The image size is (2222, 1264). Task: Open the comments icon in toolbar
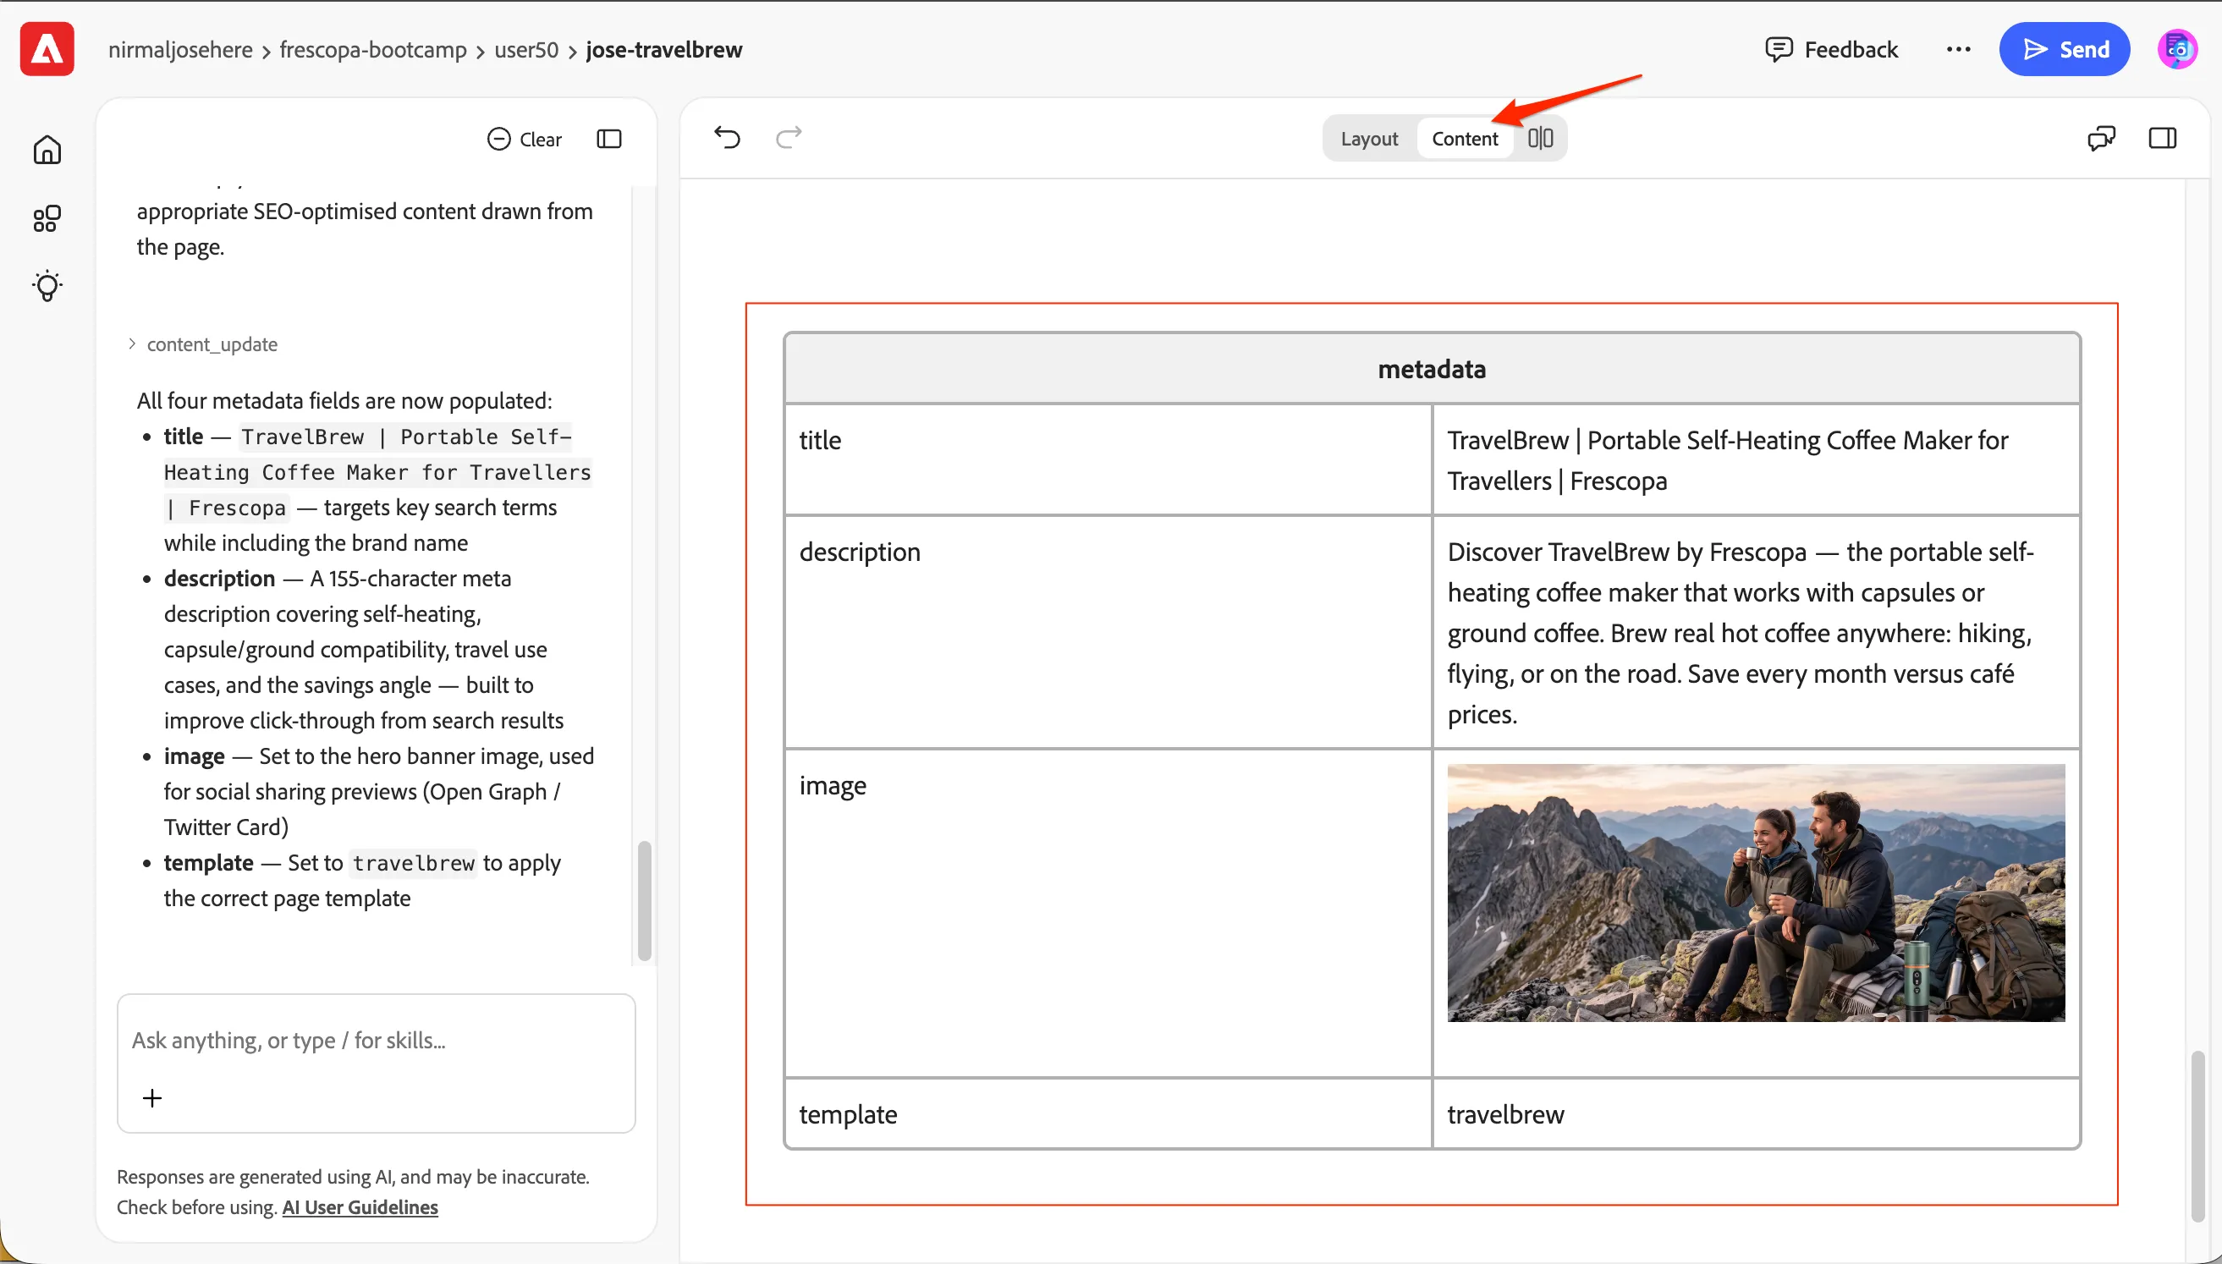[x=2101, y=138]
